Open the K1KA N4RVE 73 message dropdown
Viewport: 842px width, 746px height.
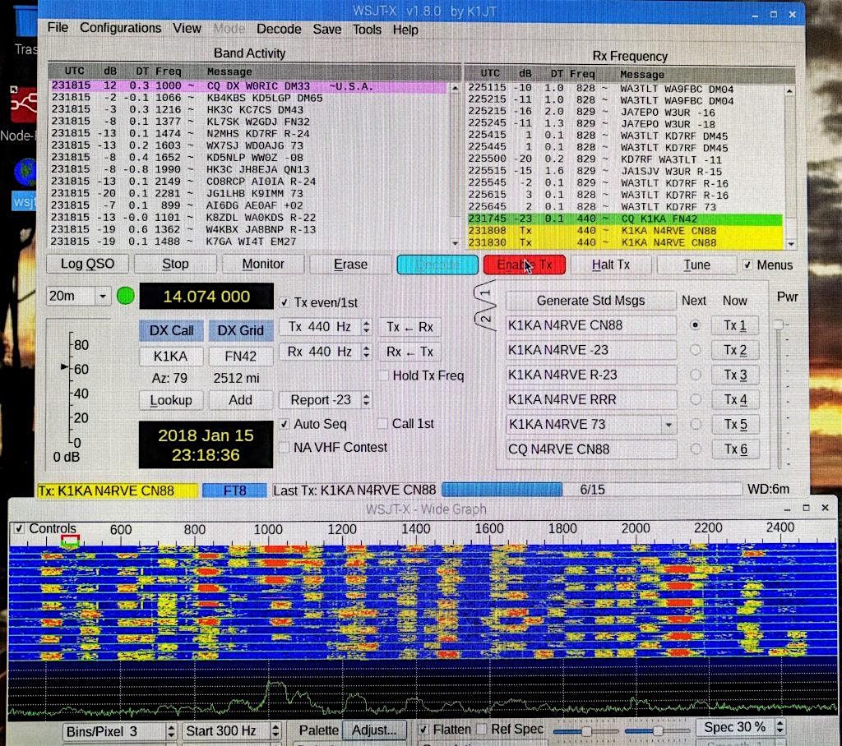pyautogui.click(x=669, y=425)
